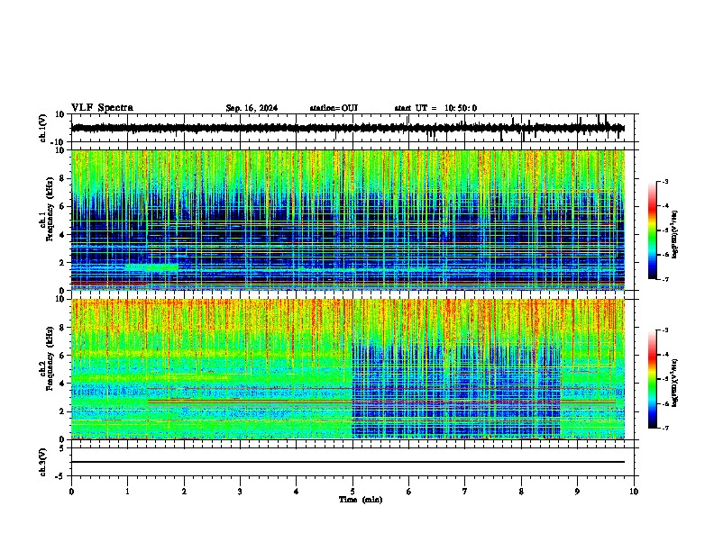Select the ch.1 voltage waveform trace panel
Viewport: 714px width, 551px height.
click(x=354, y=128)
